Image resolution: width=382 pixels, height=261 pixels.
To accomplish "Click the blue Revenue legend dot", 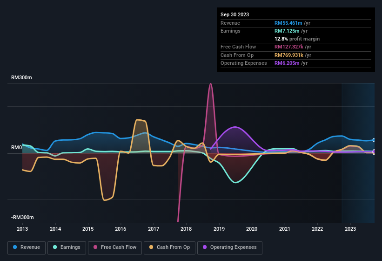I will point(15,247).
